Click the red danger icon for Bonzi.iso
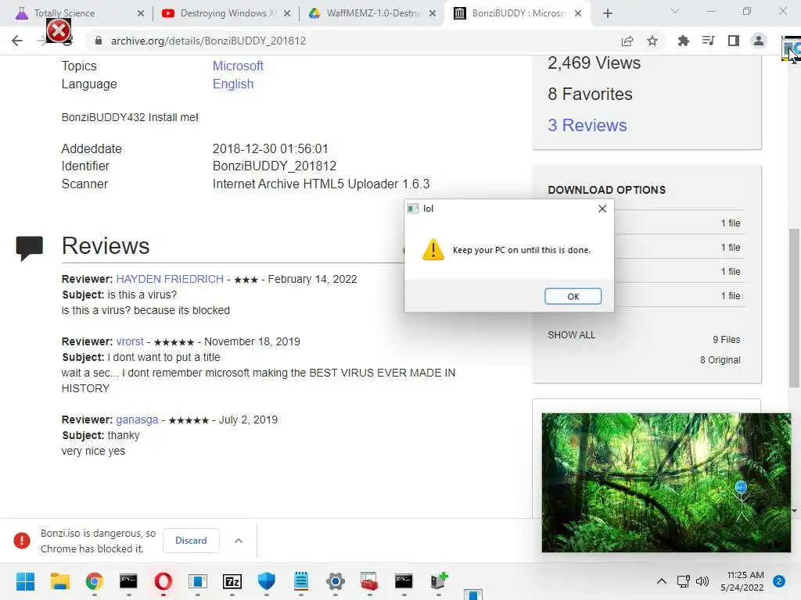801x600 pixels. 22,541
